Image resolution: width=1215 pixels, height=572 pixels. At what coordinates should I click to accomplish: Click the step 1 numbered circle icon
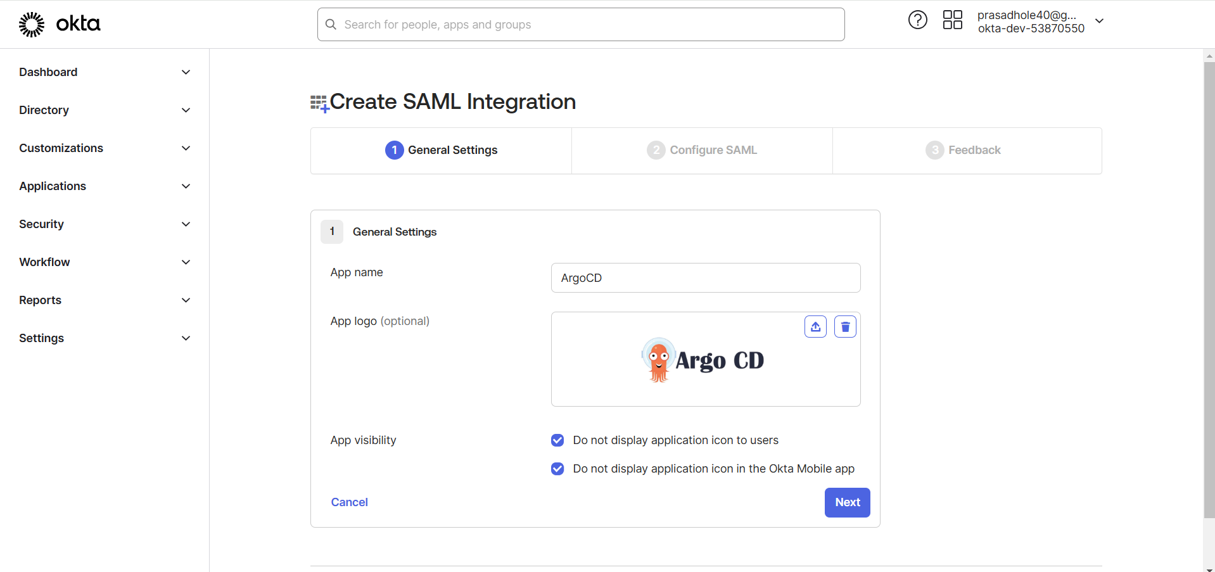point(394,150)
